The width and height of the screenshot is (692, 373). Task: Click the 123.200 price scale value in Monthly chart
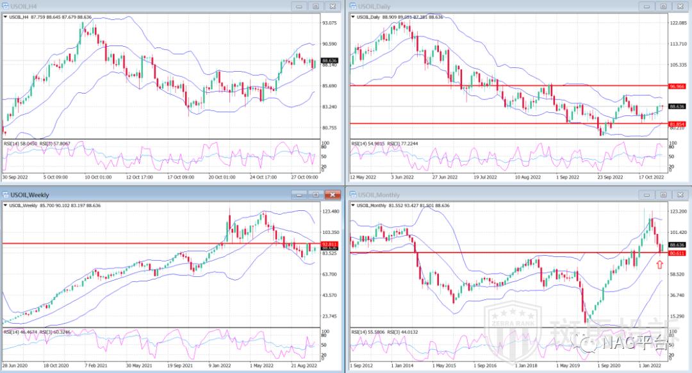[678, 211]
